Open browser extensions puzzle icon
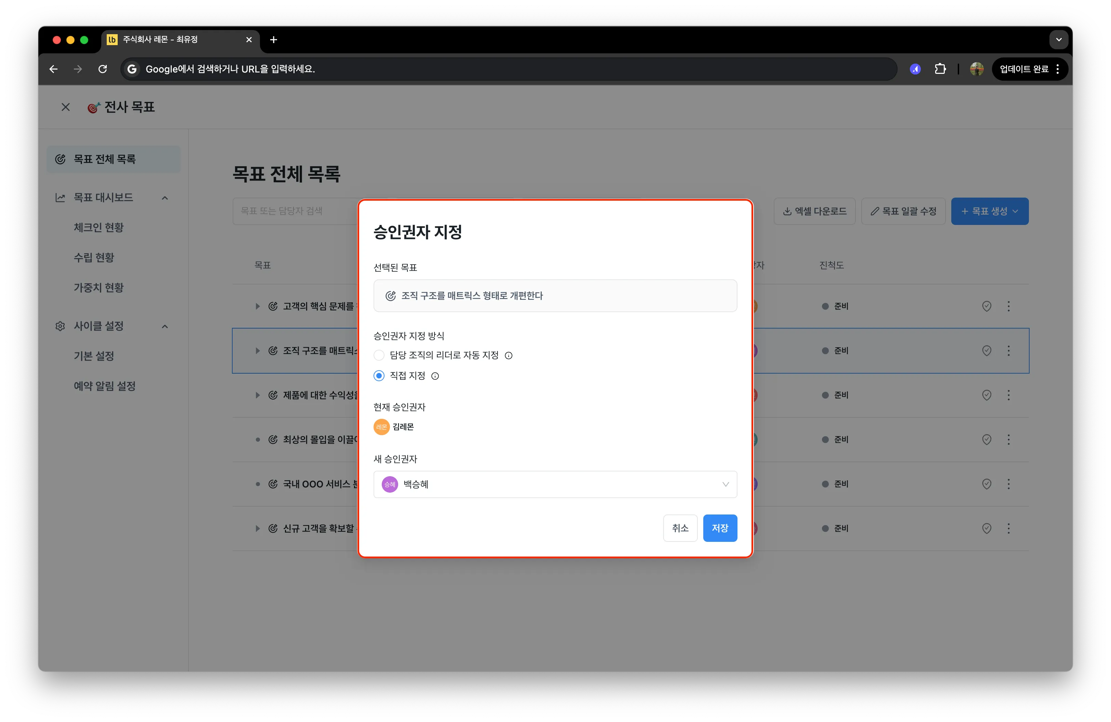Viewport: 1111px width, 722px height. [x=940, y=69]
